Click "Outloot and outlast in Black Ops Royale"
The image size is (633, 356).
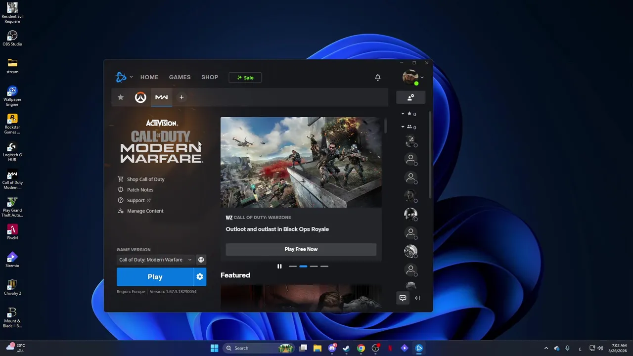click(x=277, y=229)
